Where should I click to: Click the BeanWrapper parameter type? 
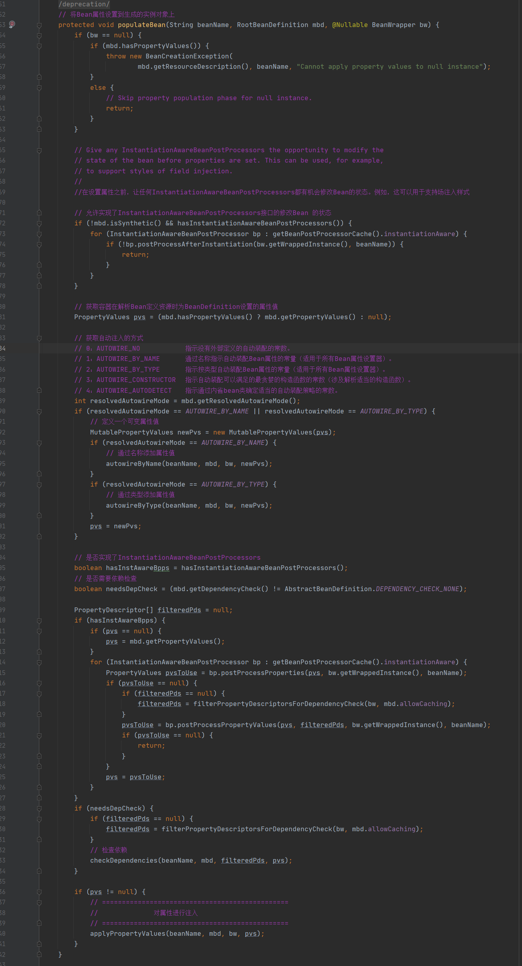(x=393, y=25)
